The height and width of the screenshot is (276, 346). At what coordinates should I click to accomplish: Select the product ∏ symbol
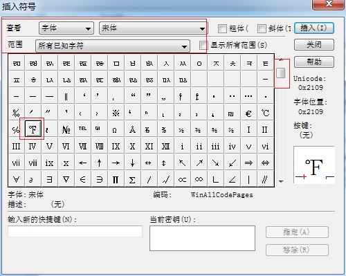[x=116, y=179]
